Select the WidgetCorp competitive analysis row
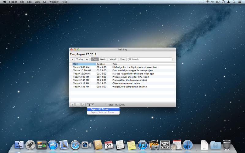Image resolution: width=245 pixels, height=153 pixels. tap(130, 87)
